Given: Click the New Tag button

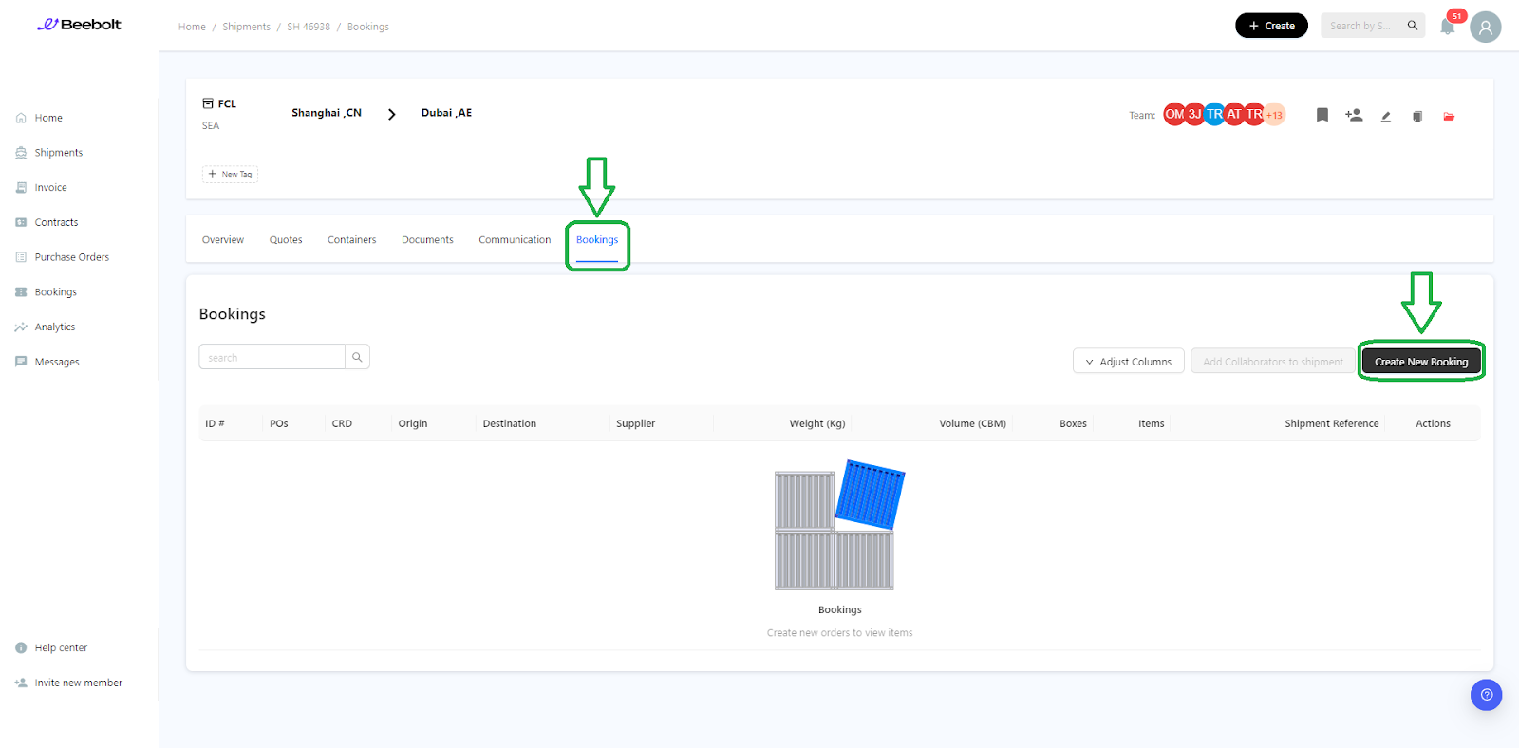Looking at the screenshot, I should (x=230, y=175).
